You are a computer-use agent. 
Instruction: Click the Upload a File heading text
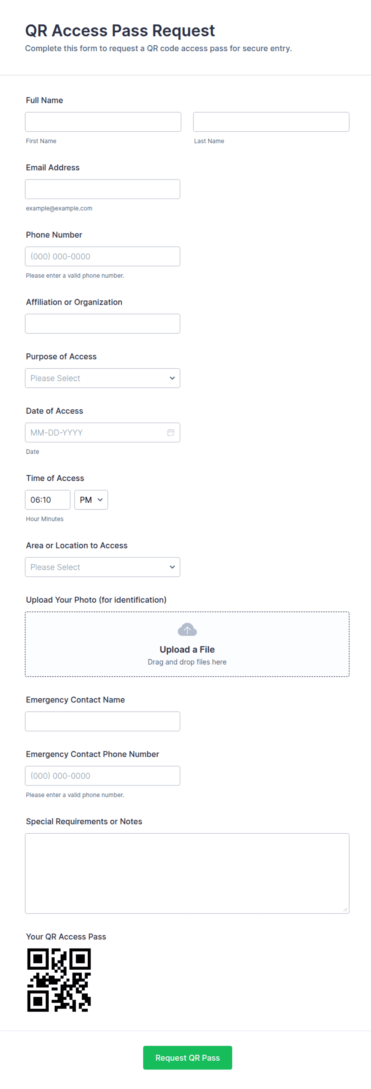coord(187,649)
